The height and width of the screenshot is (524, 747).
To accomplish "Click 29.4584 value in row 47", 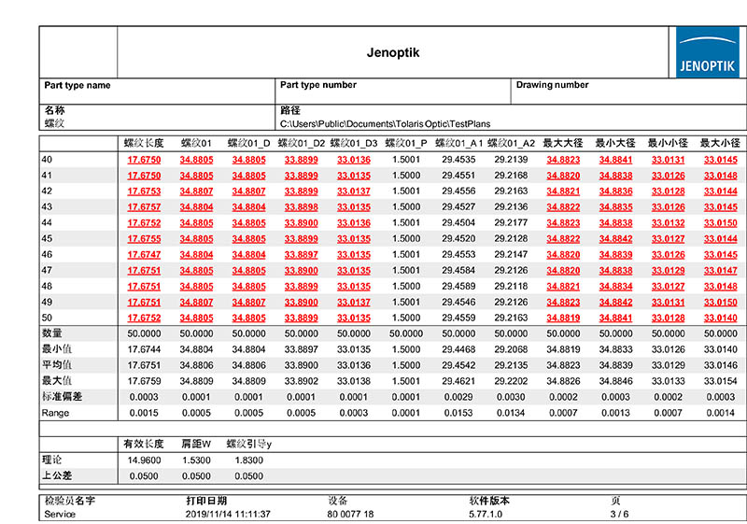I will 458,271.
